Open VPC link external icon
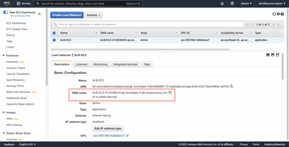Image resolution: width=289 pixels, height=147 pixels. coord(127,136)
